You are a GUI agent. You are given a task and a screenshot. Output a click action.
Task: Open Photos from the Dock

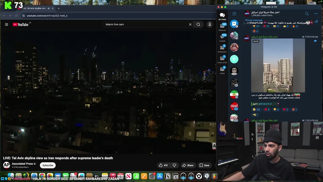point(50,176)
